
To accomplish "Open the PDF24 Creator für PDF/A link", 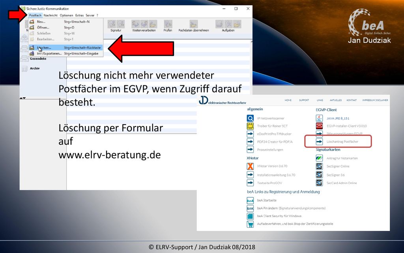I will click(275, 142).
